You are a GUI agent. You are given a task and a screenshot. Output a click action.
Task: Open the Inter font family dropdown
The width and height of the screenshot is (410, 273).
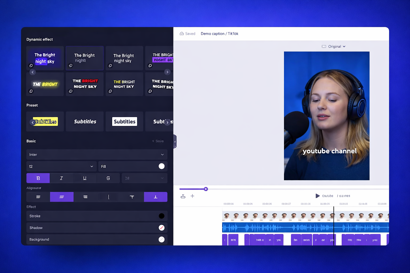(x=97, y=155)
